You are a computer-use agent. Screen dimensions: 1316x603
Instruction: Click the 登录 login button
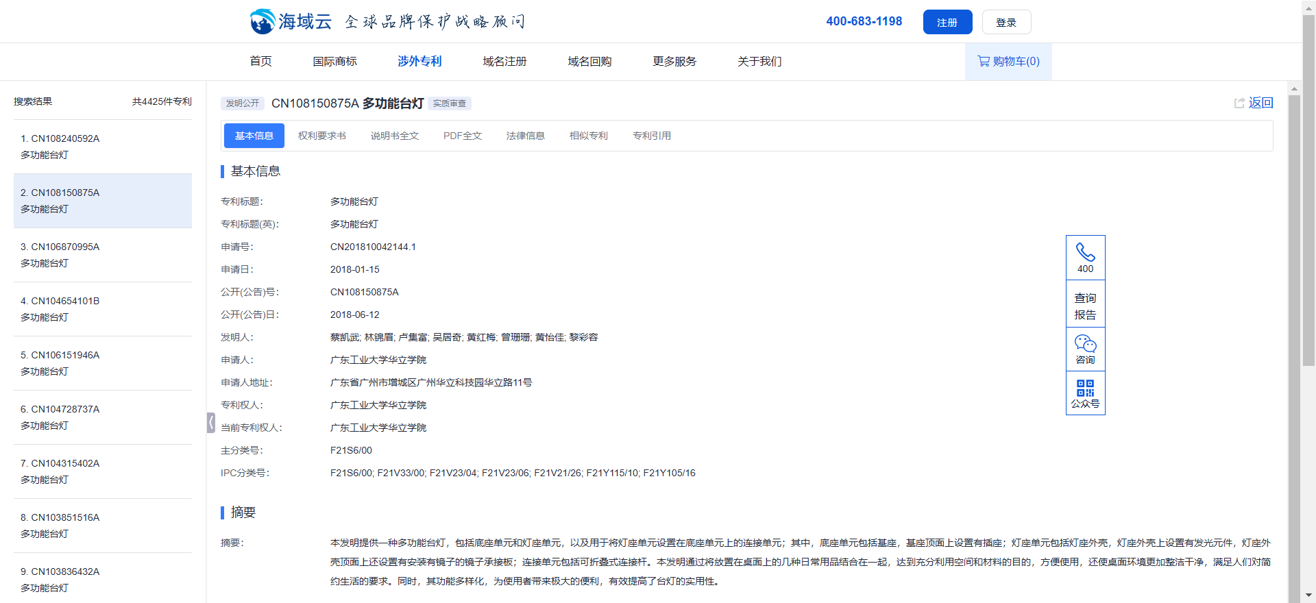[1006, 22]
